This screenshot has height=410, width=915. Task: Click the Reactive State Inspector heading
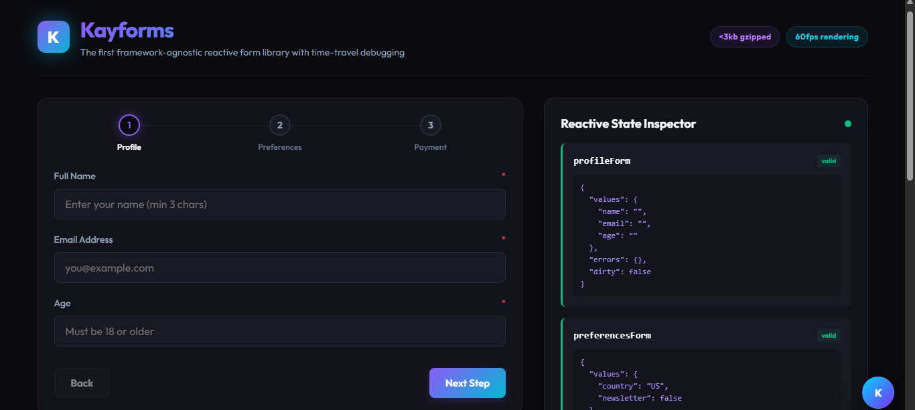coord(628,124)
